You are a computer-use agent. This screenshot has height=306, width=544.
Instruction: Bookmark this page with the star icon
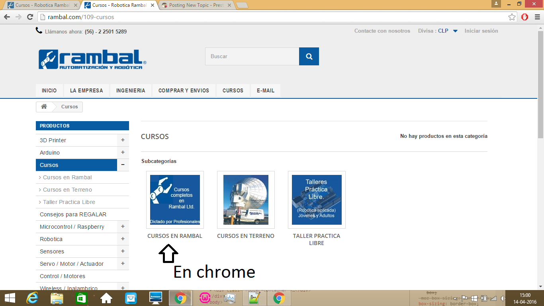click(x=512, y=17)
